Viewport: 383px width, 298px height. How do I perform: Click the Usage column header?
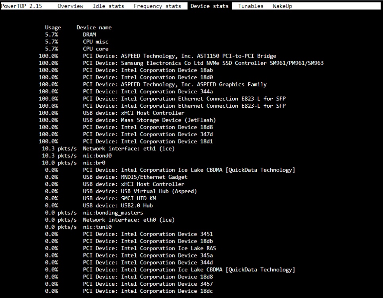point(53,28)
